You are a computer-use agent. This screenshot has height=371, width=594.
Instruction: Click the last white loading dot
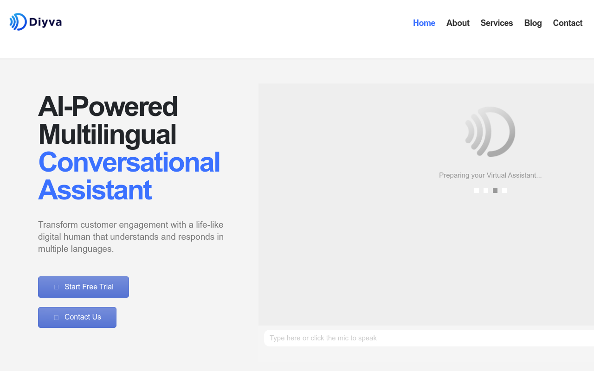tap(504, 191)
